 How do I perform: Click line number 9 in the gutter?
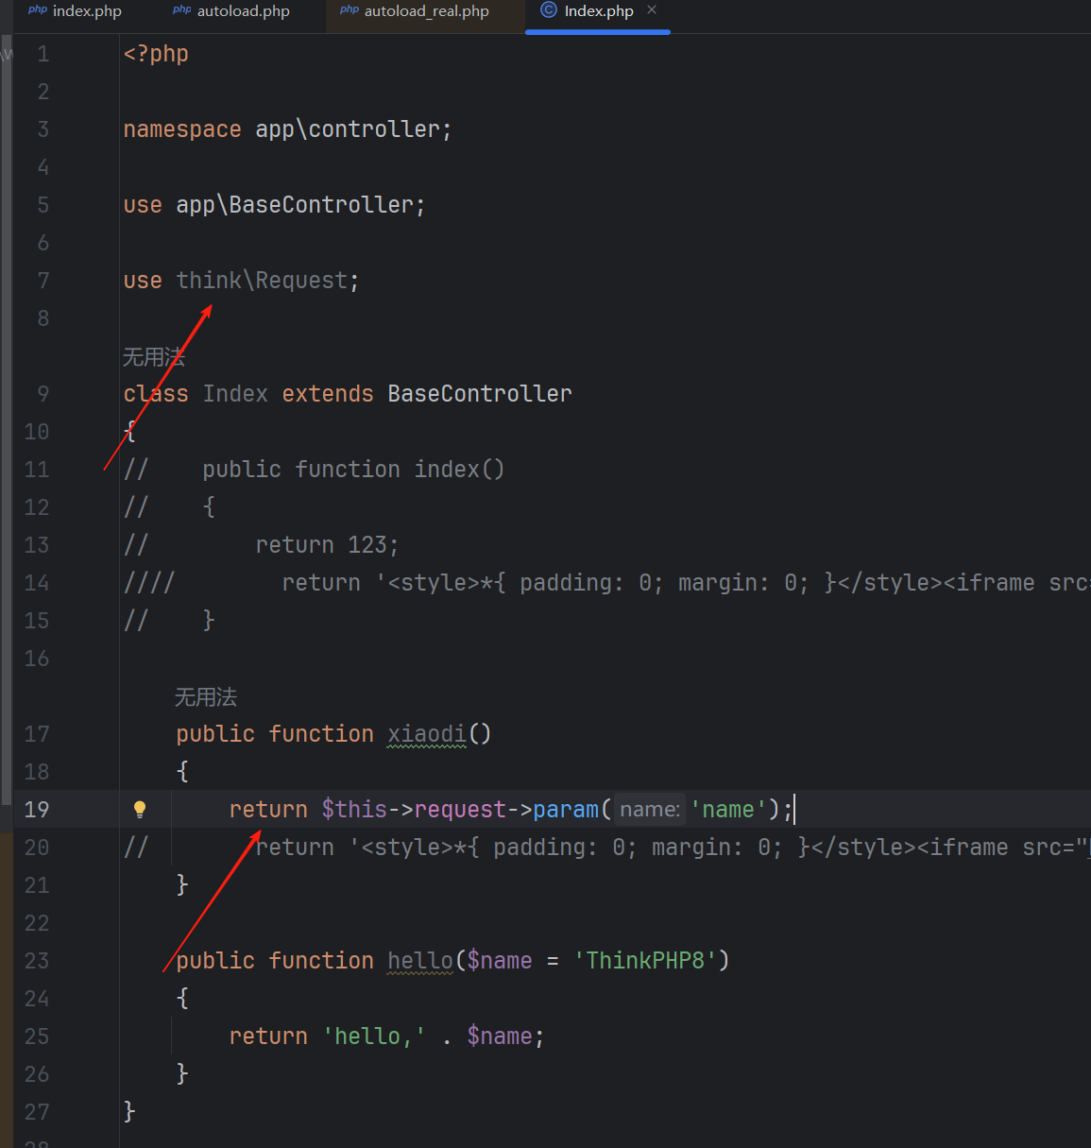pyautogui.click(x=43, y=394)
